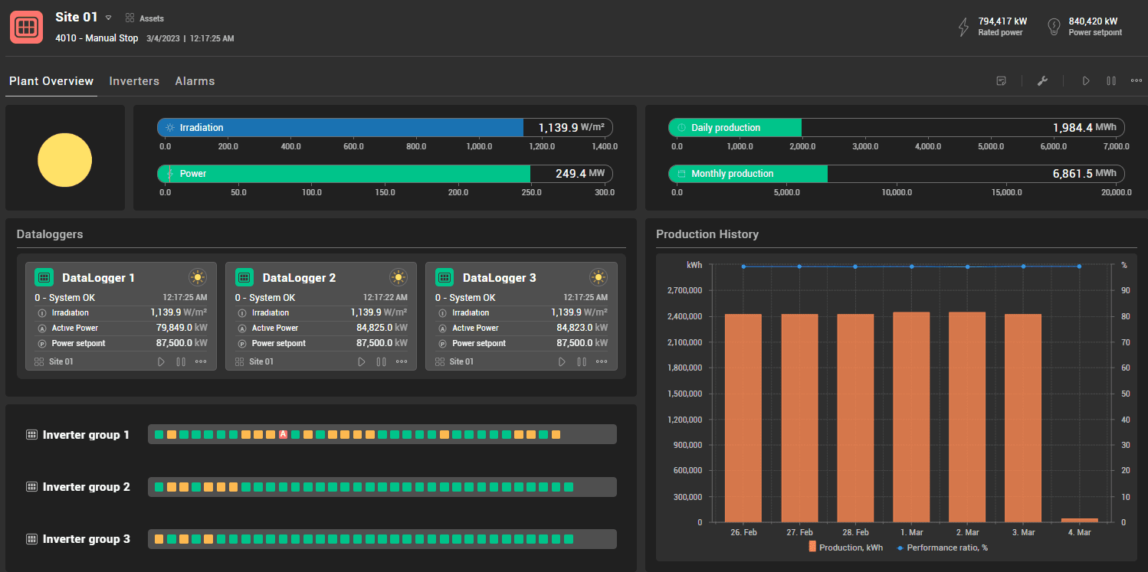
Task: Click the orange Production, kWh legend swatch
Action: (813, 547)
